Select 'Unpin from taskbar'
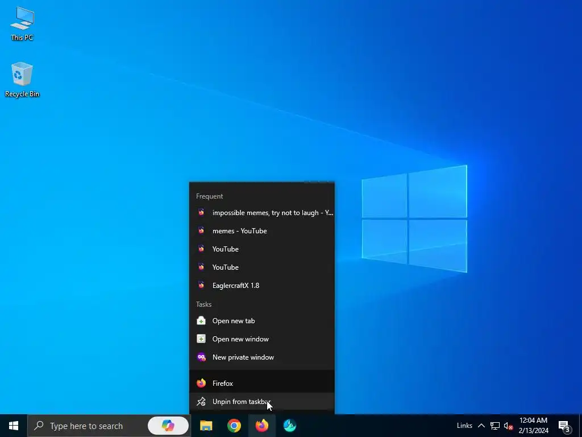The height and width of the screenshot is (437, 582). [261, 401]
